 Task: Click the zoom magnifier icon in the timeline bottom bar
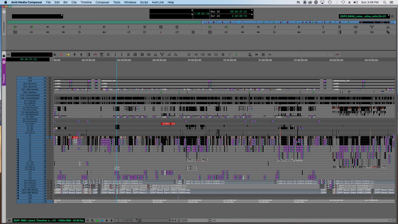[x=140, y=220]
